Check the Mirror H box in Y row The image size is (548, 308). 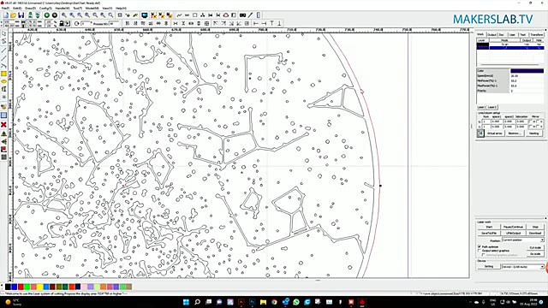(531, 127)
